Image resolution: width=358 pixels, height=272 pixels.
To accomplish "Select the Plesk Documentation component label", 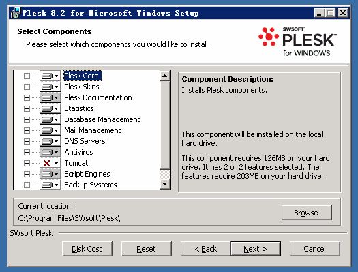I will coord(98,97).
